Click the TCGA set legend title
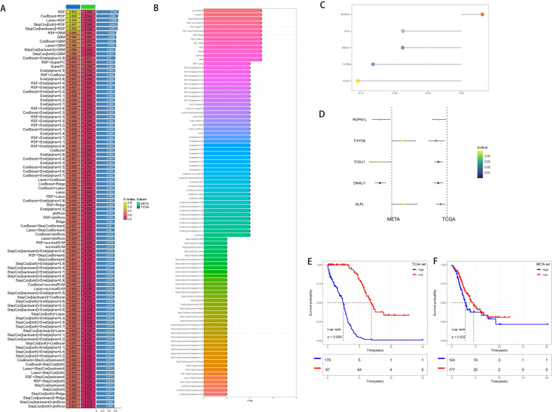552x412 pixels. pyautogui.click(x=419, y=264)
